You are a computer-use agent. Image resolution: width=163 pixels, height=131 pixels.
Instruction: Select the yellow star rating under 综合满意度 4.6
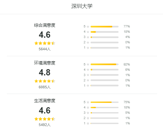[45, 43]
